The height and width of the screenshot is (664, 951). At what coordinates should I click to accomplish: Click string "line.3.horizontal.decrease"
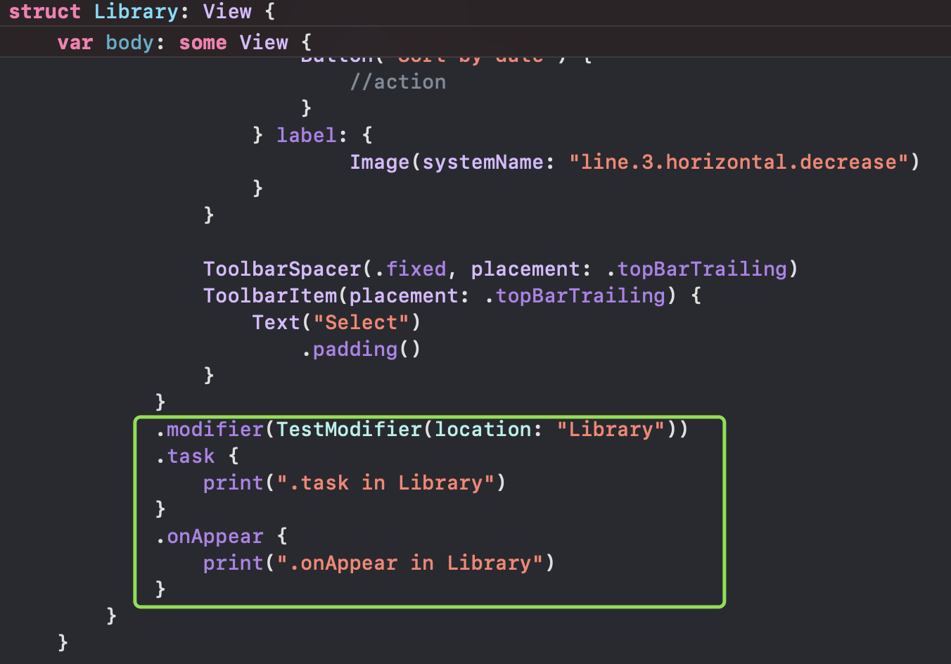click(739, 162)
